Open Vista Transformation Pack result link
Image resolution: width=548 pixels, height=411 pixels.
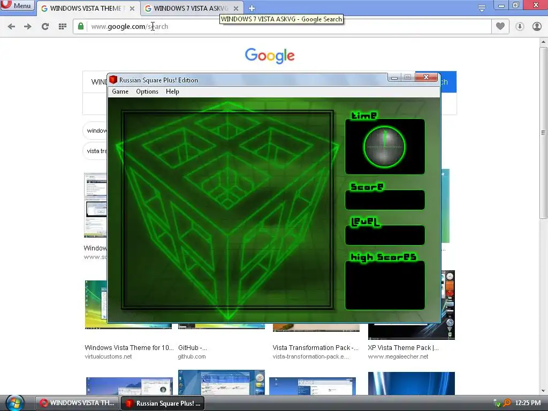(315, 348)
